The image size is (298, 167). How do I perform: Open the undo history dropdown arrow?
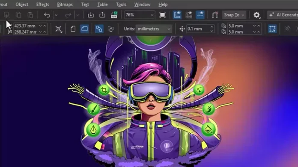(x=56, y=15)
